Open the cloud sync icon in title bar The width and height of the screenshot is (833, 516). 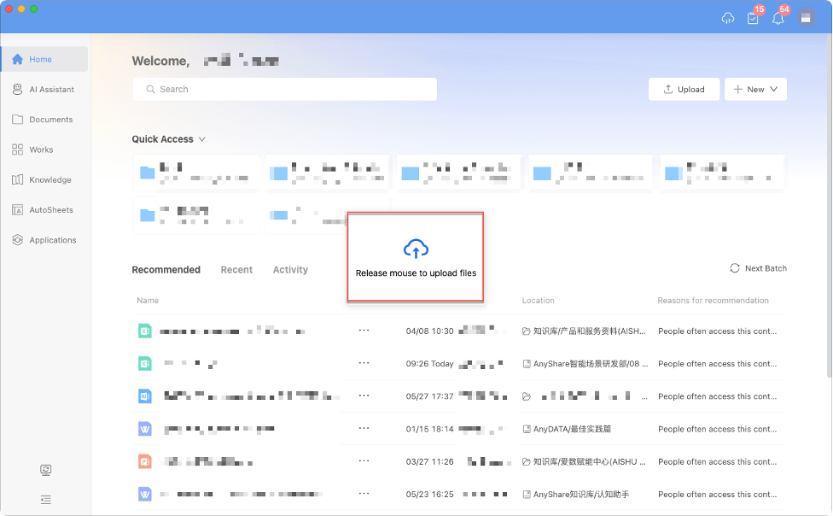(728, 18)
